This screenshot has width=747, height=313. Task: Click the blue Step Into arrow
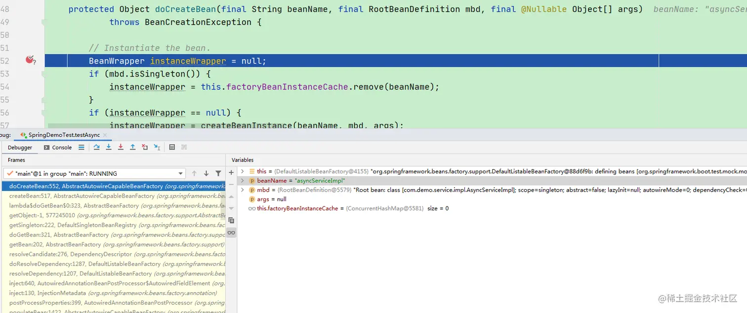point(109,147)
